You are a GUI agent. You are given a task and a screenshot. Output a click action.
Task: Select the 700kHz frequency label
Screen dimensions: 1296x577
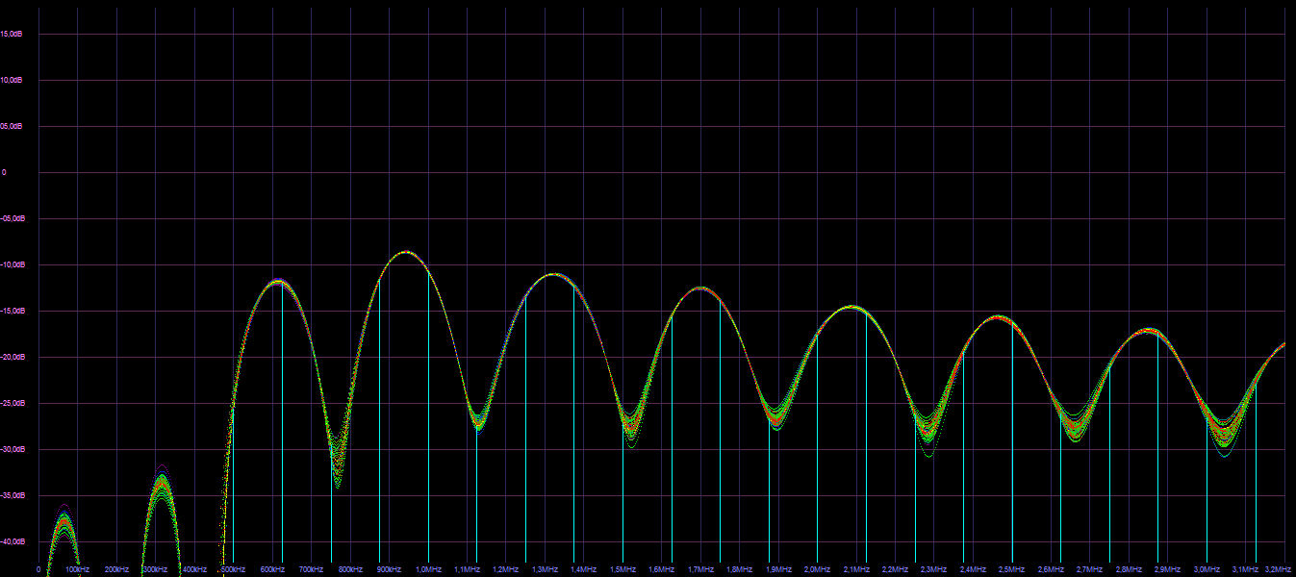311,570
